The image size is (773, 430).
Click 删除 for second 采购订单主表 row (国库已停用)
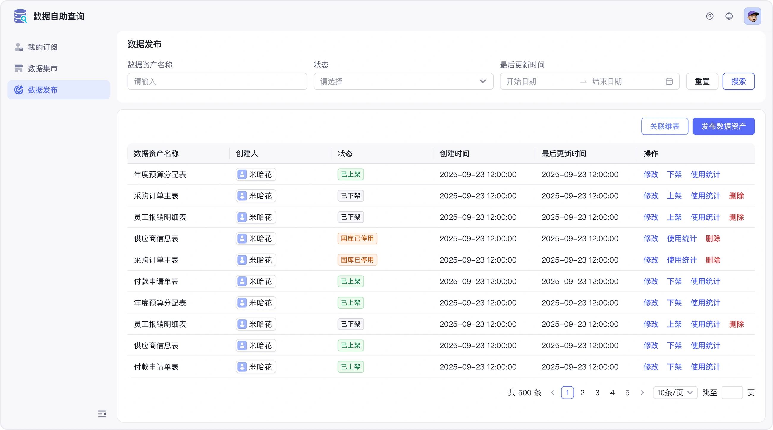pos(713,260)
